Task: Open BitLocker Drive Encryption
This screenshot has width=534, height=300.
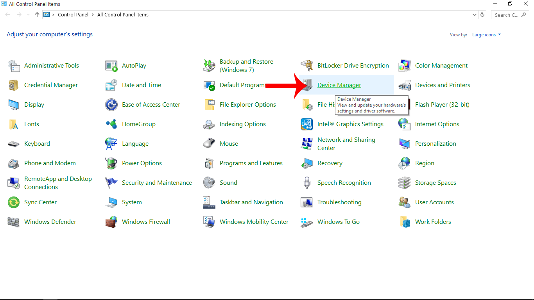Action: [353, 65]
